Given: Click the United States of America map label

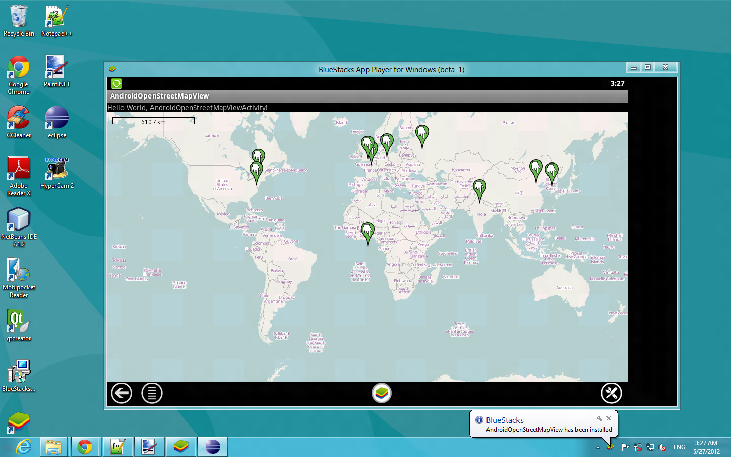Looking at the screenshot, I should (222, 184).
